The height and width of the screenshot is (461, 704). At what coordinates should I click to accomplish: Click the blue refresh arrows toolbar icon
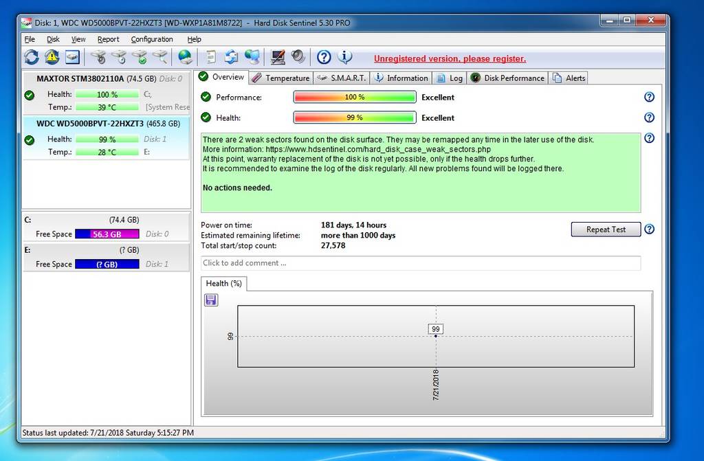pyautogui.click(x=32, y=57)
